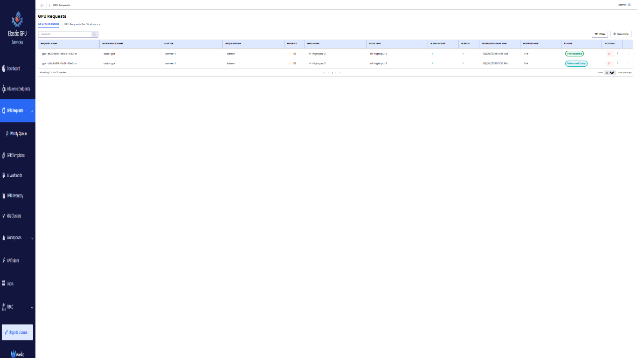This screenshot has width=637, height=359.
Task: Click the red X for Provisioned request
Action: 609,54
